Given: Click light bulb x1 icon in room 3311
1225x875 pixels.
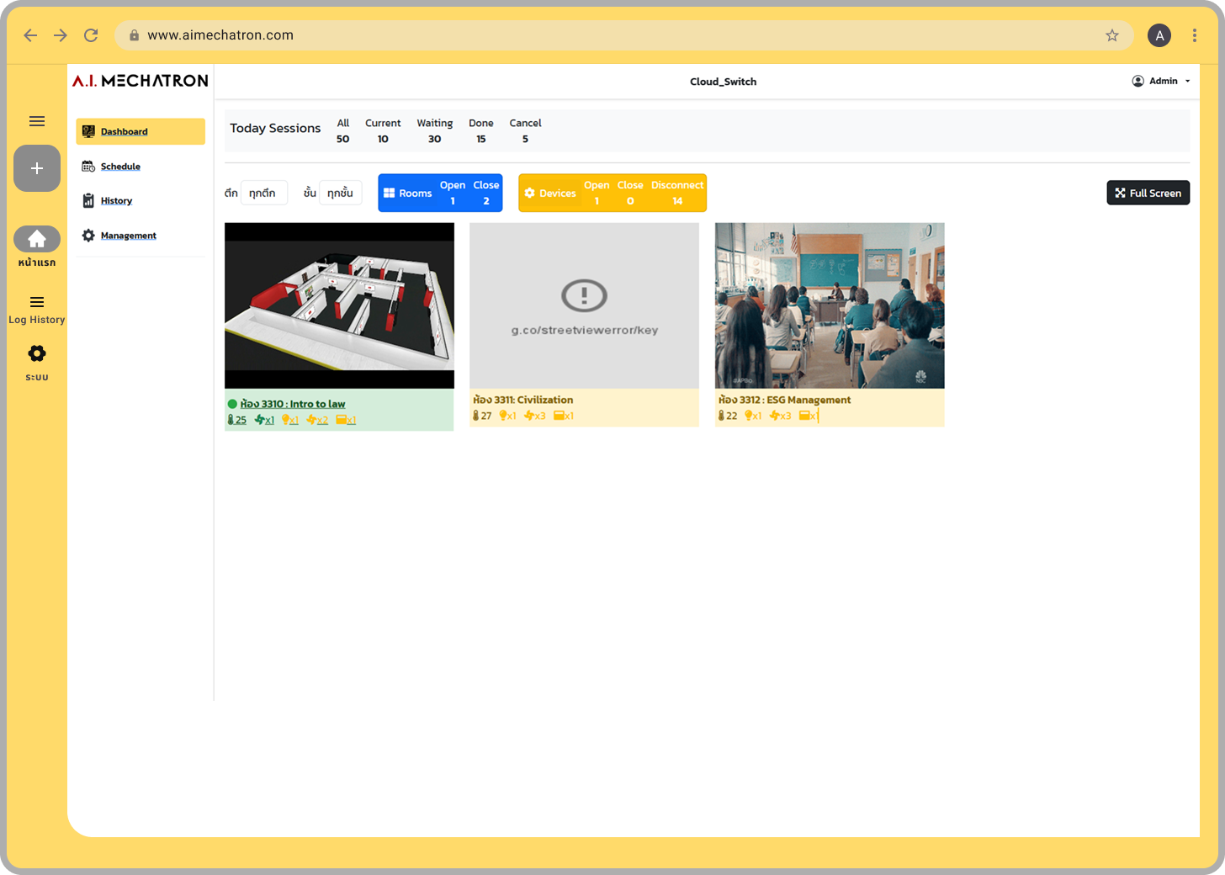Looking at the screenshot, I should [507, 416].
